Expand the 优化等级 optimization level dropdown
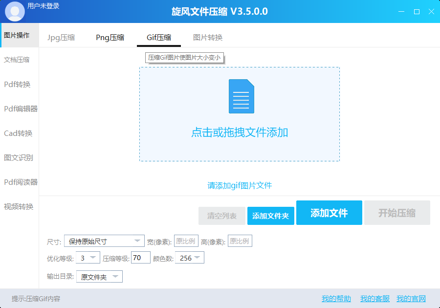Image resolution: width=440 pixels, height=308 pixels. tap(88, 258)
